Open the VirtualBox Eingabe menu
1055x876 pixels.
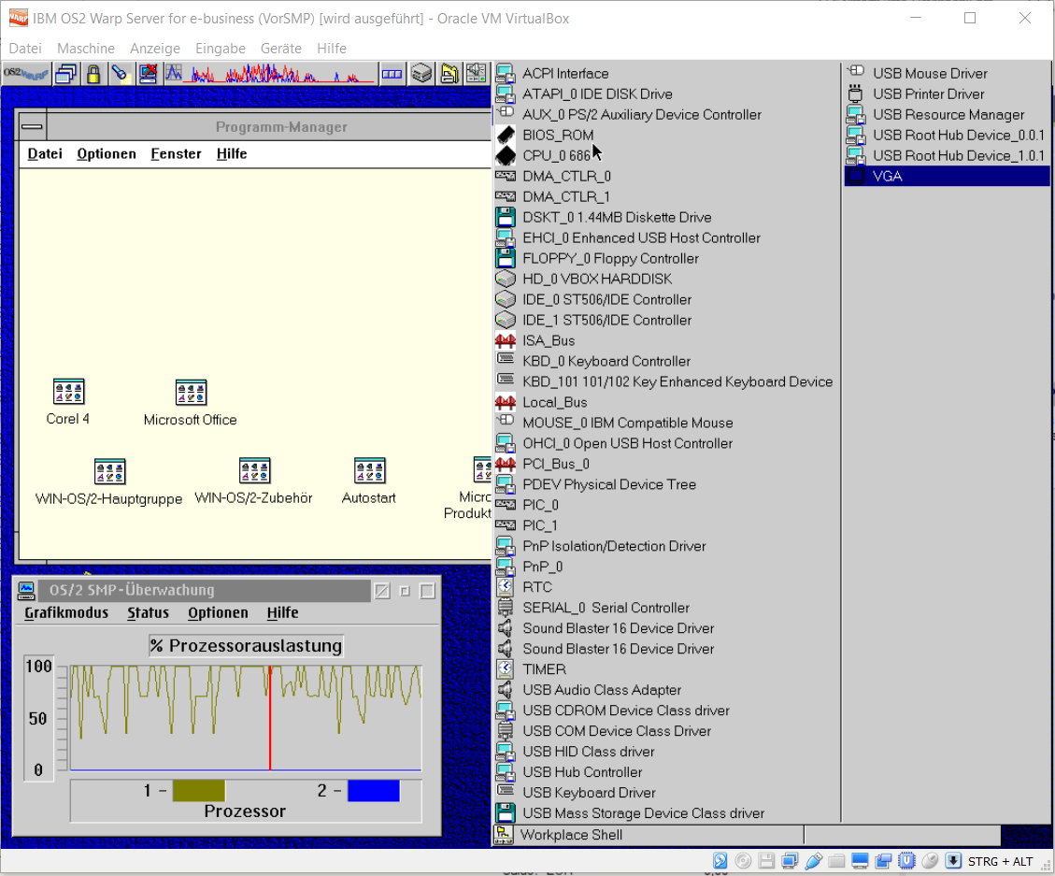point(220,49)
